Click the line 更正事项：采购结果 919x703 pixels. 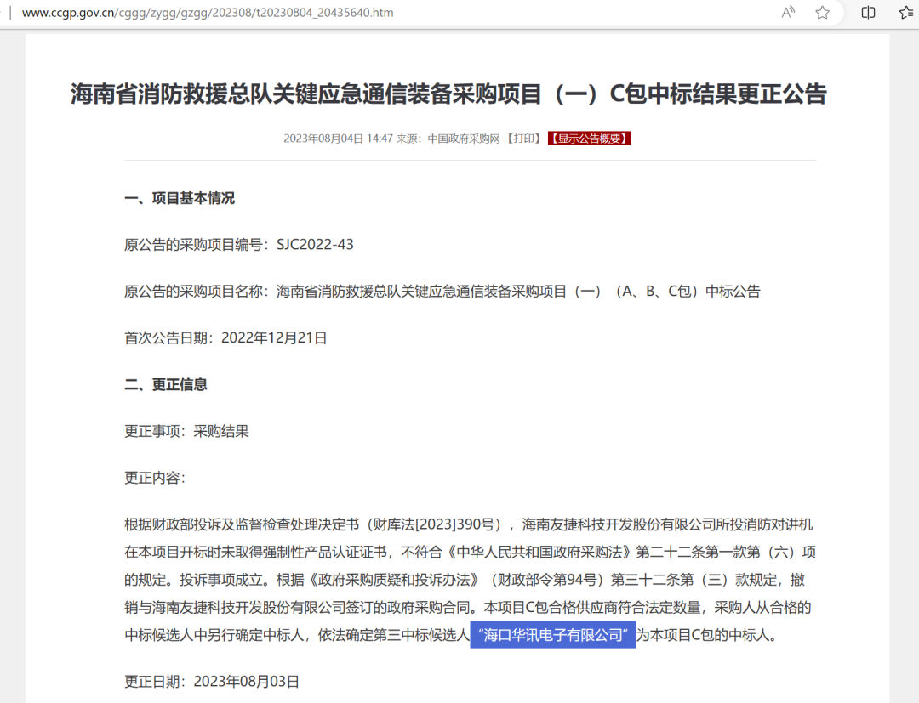pos(186,431)
